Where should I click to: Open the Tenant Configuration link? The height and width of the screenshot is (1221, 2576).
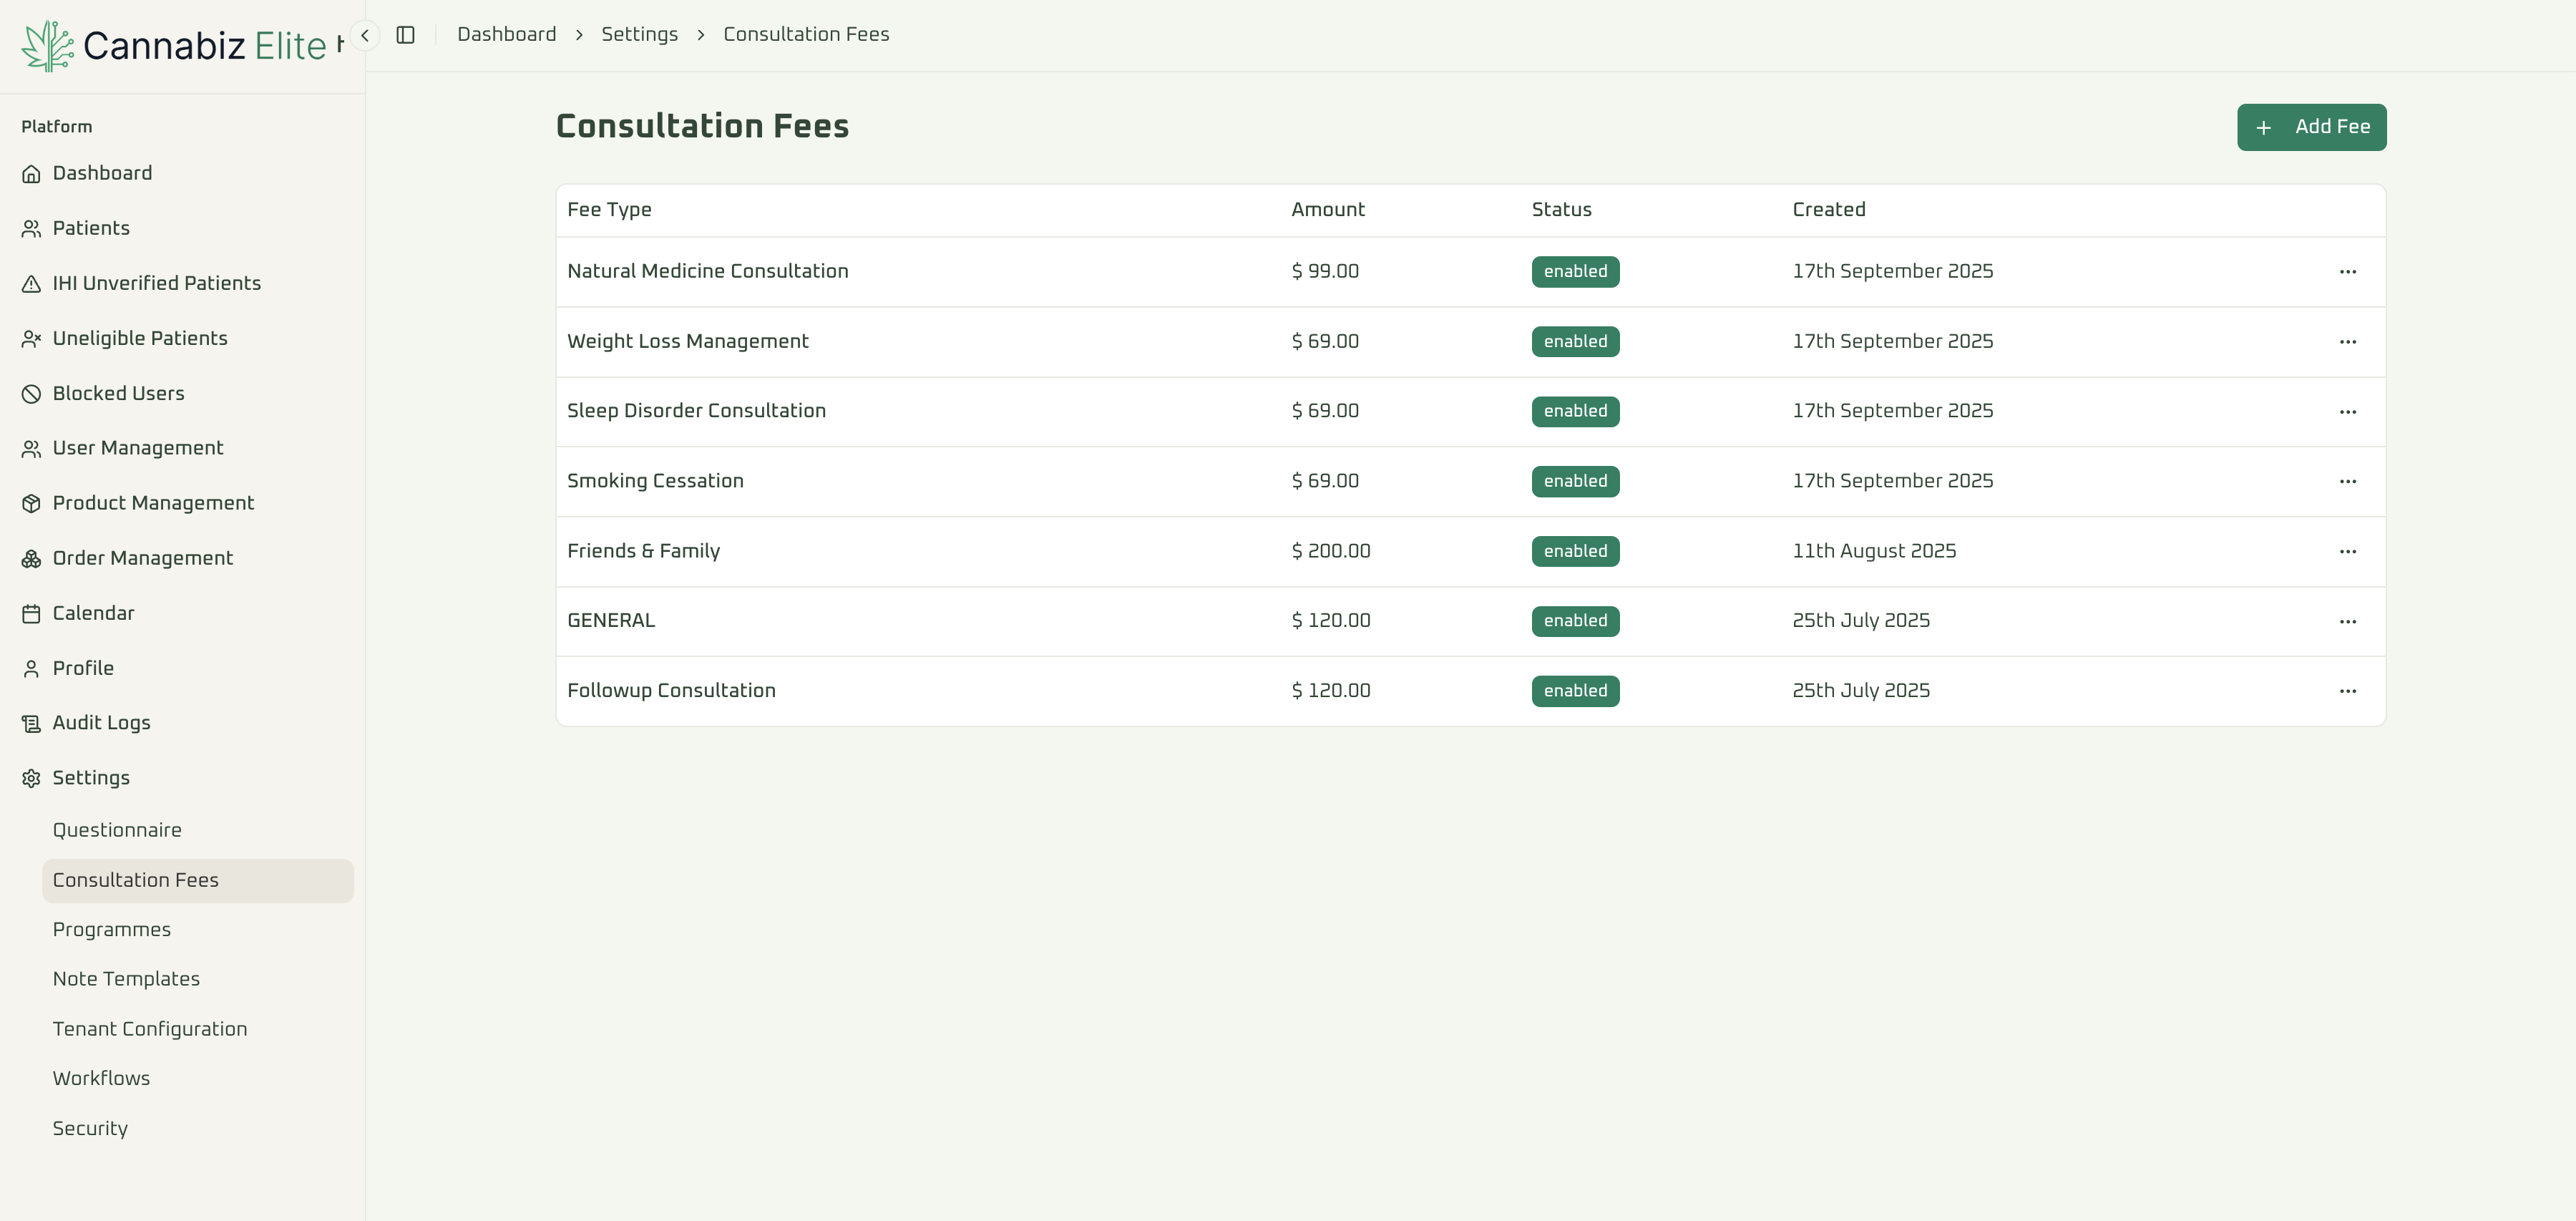(x=150, y=1028)
